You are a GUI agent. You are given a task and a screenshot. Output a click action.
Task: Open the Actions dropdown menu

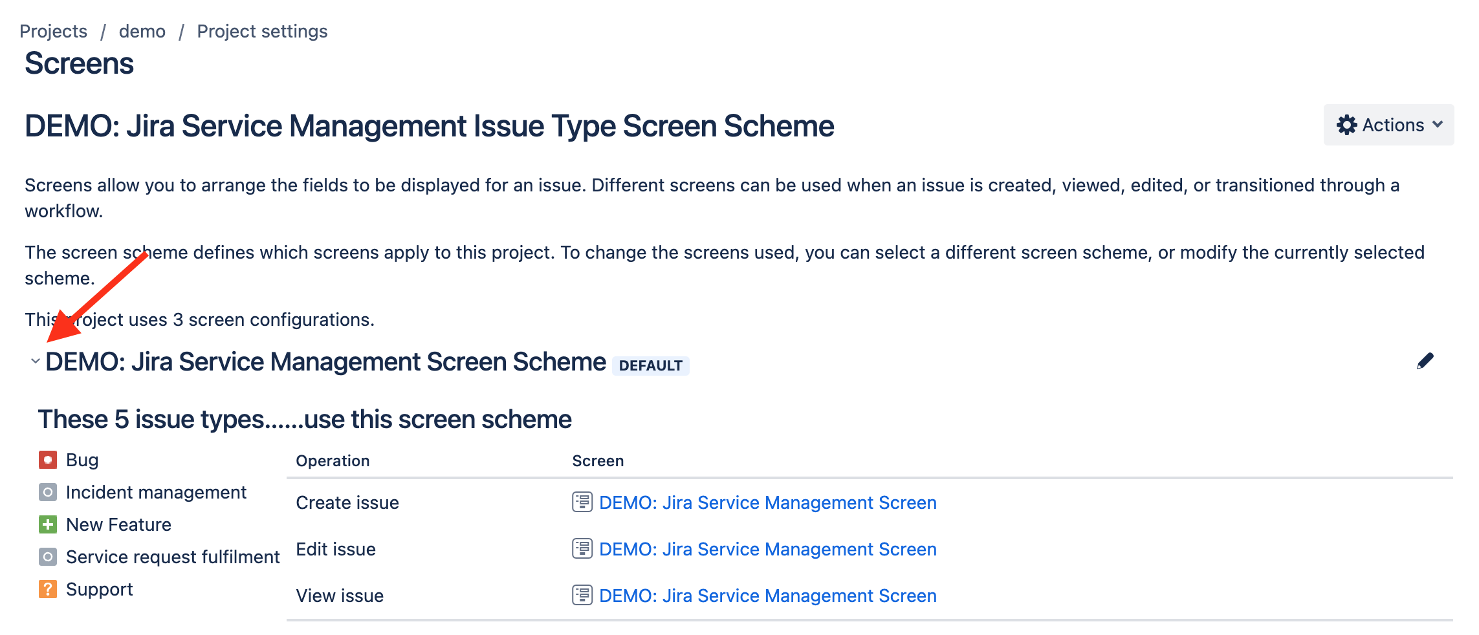[x=1388, y=125]
